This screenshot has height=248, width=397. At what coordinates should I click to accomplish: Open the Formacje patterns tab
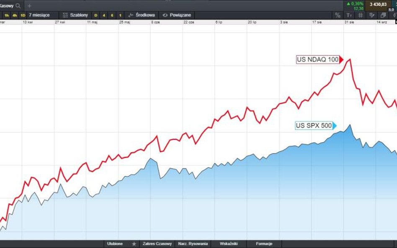tap(264, 244)
